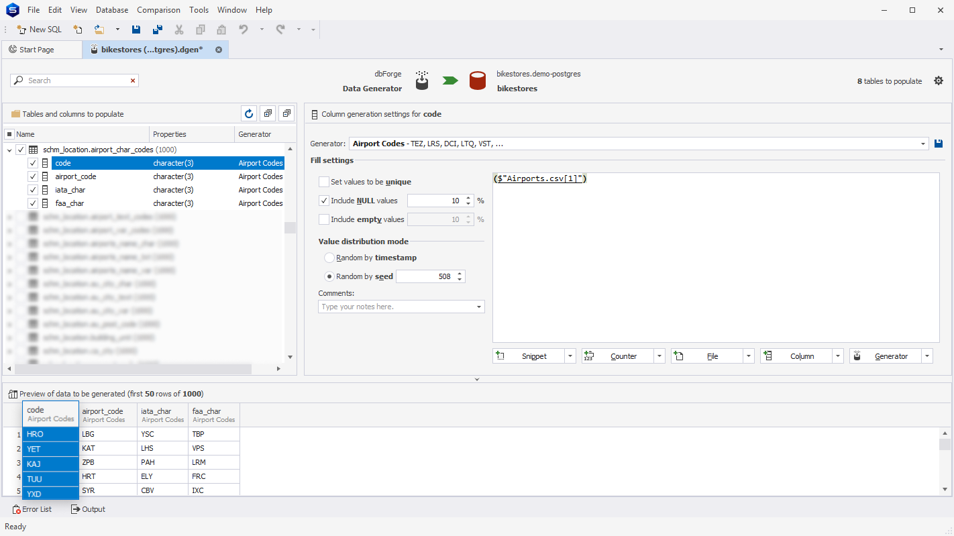Viewport: 954px width, 536px height.
Task: Click the seed value field showing 508
Action: coord(425,276)
